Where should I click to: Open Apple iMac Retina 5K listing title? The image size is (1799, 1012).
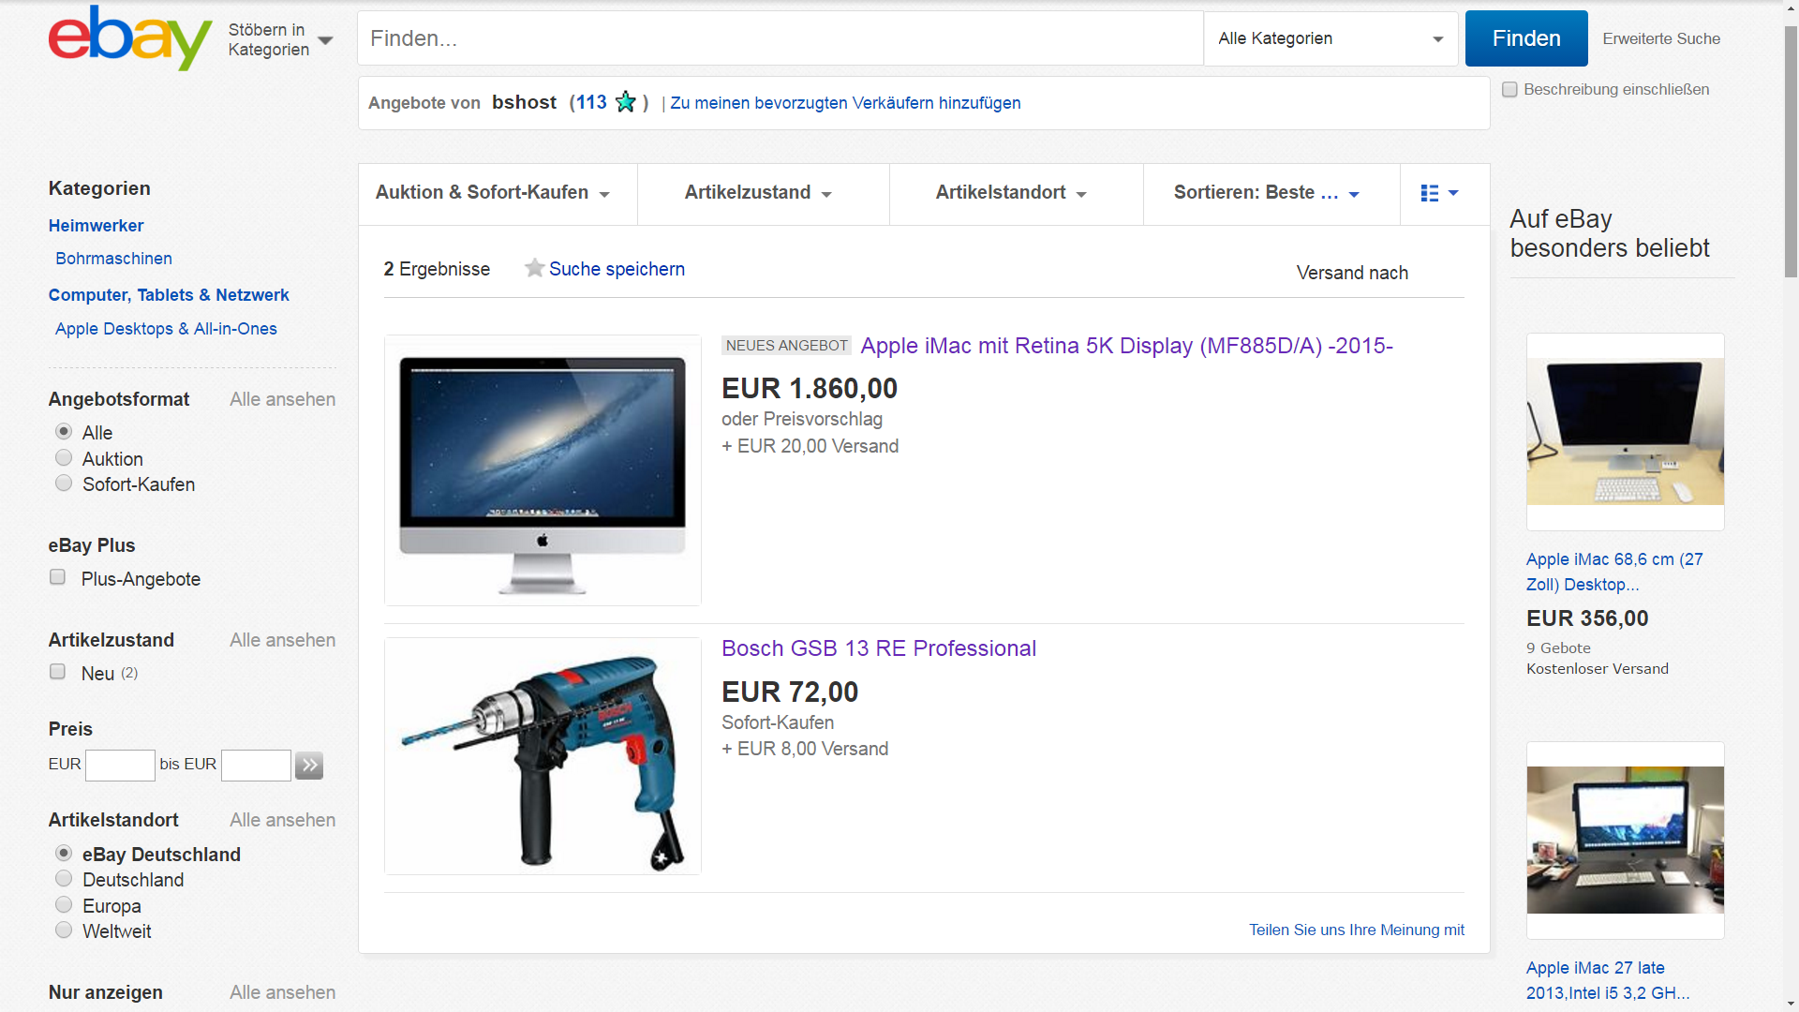pos(1126,346)
